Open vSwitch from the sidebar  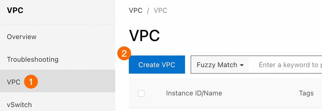pyautogui.click(x=19, y=104)
